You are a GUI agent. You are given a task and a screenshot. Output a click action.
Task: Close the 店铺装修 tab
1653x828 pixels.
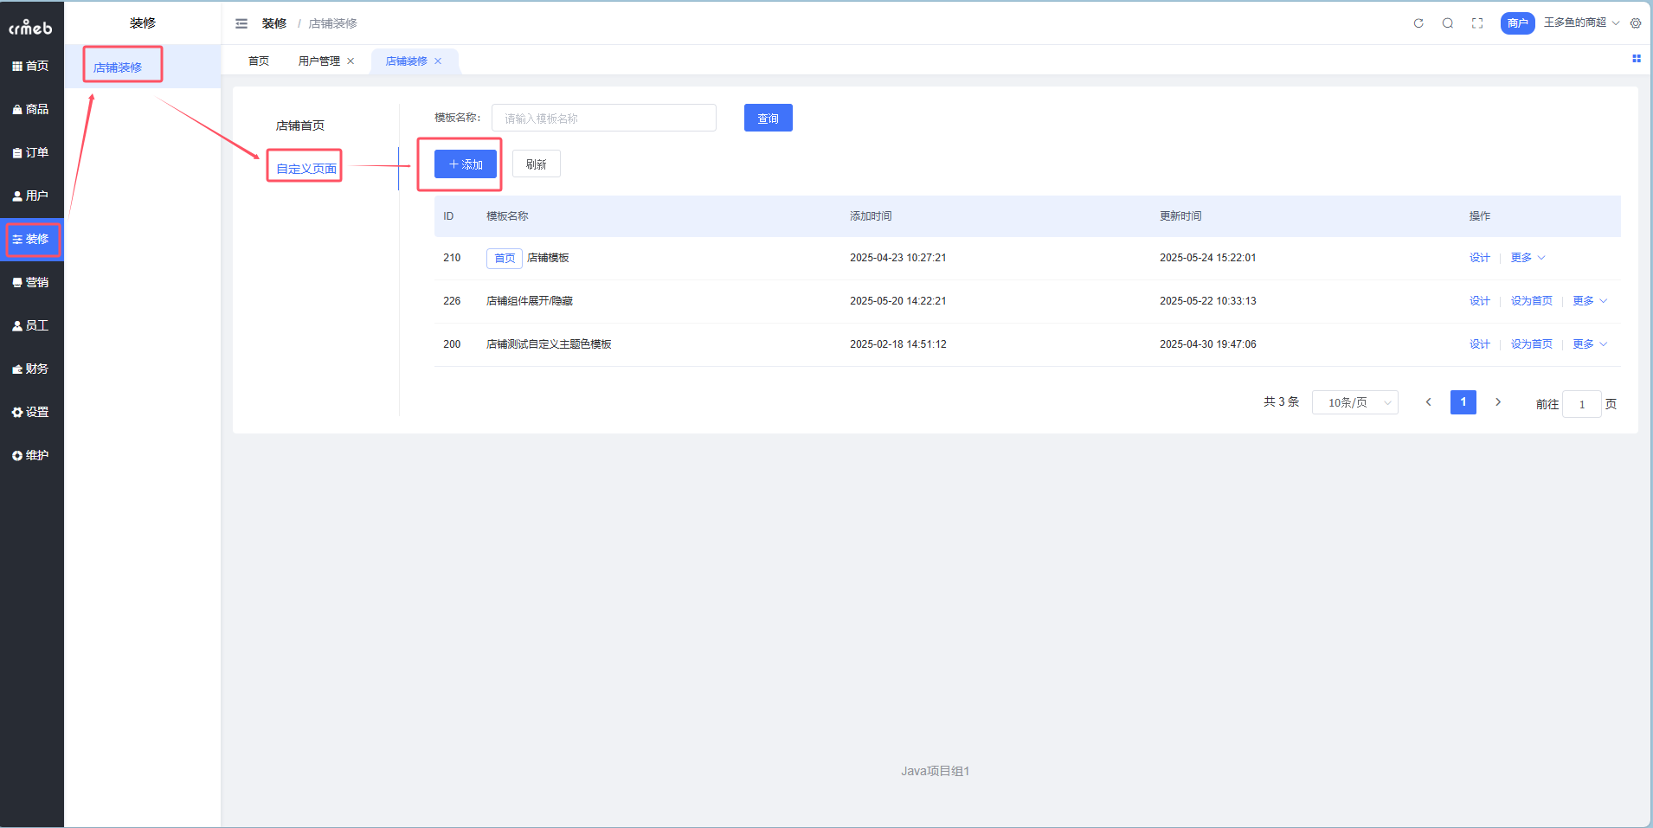click(x=438, y=61)
